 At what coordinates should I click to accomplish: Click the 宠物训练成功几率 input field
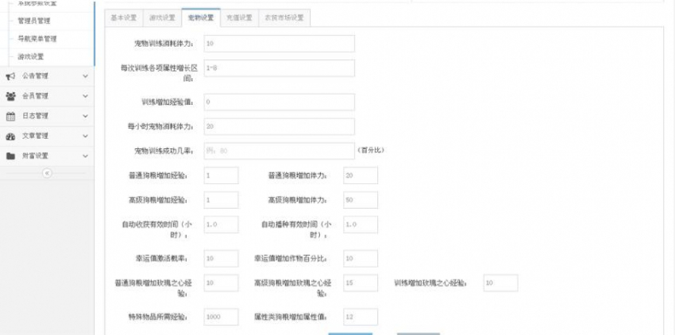pyautogui.click(x=280, y=151)
